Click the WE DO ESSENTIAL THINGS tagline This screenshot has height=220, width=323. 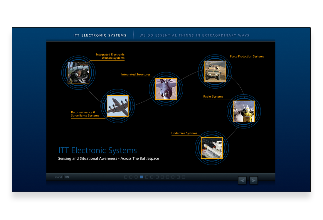tap(194, 35)
